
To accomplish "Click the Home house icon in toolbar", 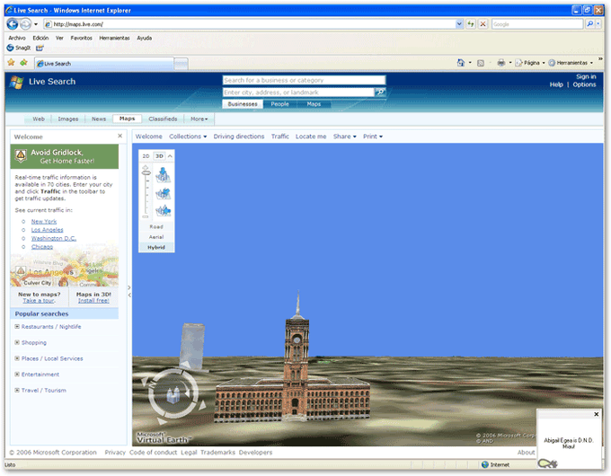I will (x=461, y=63).
